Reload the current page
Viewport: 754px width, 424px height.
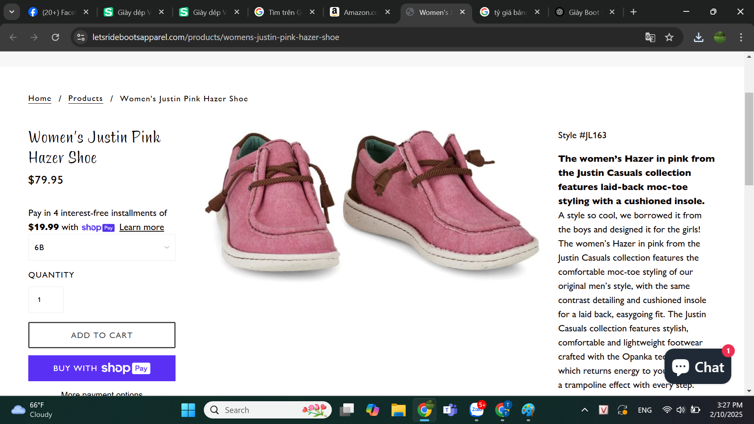55,37
